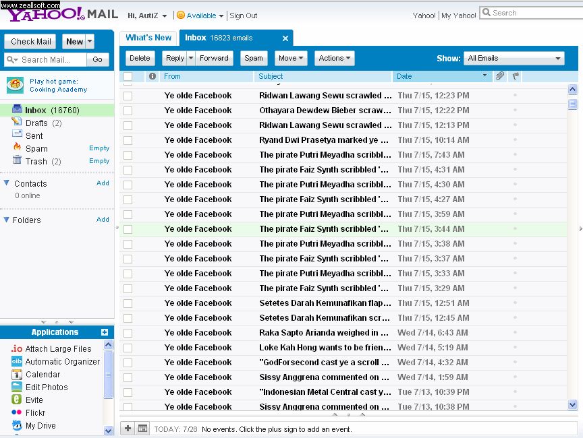The height and width of the screenshot is (438, 583).
Task: Tick the select-all checkbox in header
Action: pyautogui.click(x=128, y=76)
